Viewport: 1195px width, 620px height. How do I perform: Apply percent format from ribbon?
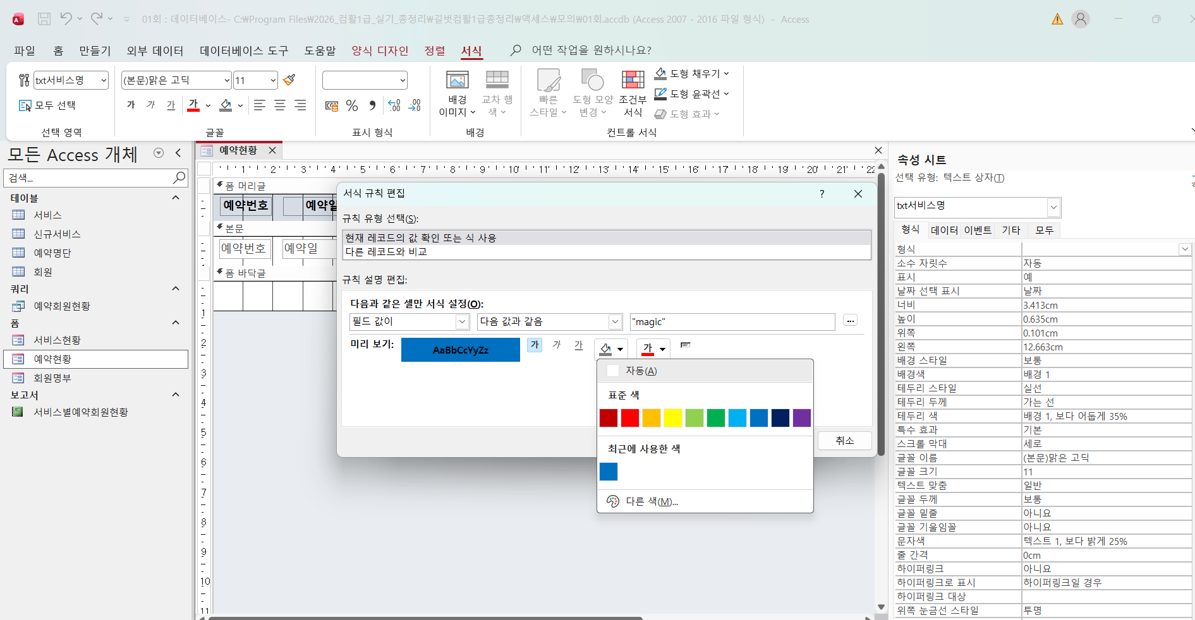pyautogui.click(x=352, y=106)
